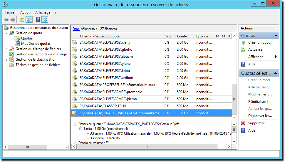Viewport: 285px width, 162px height.
Task: Open the ? help menu
Action: [x=56, y=12]
